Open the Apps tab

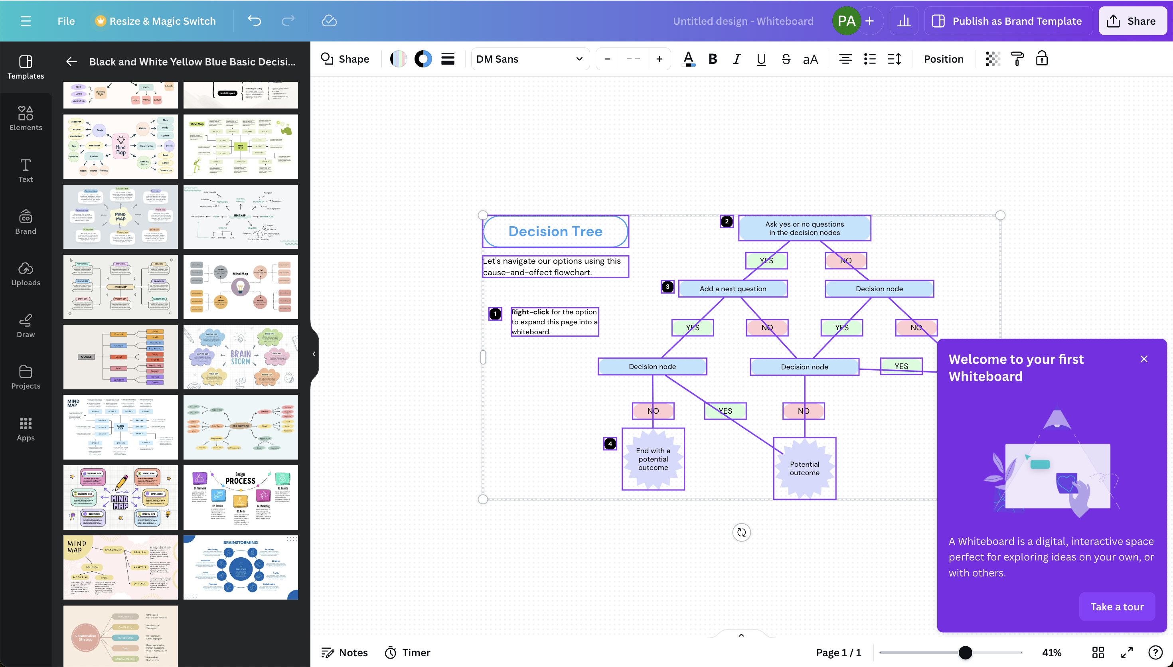tap(26, 429)
